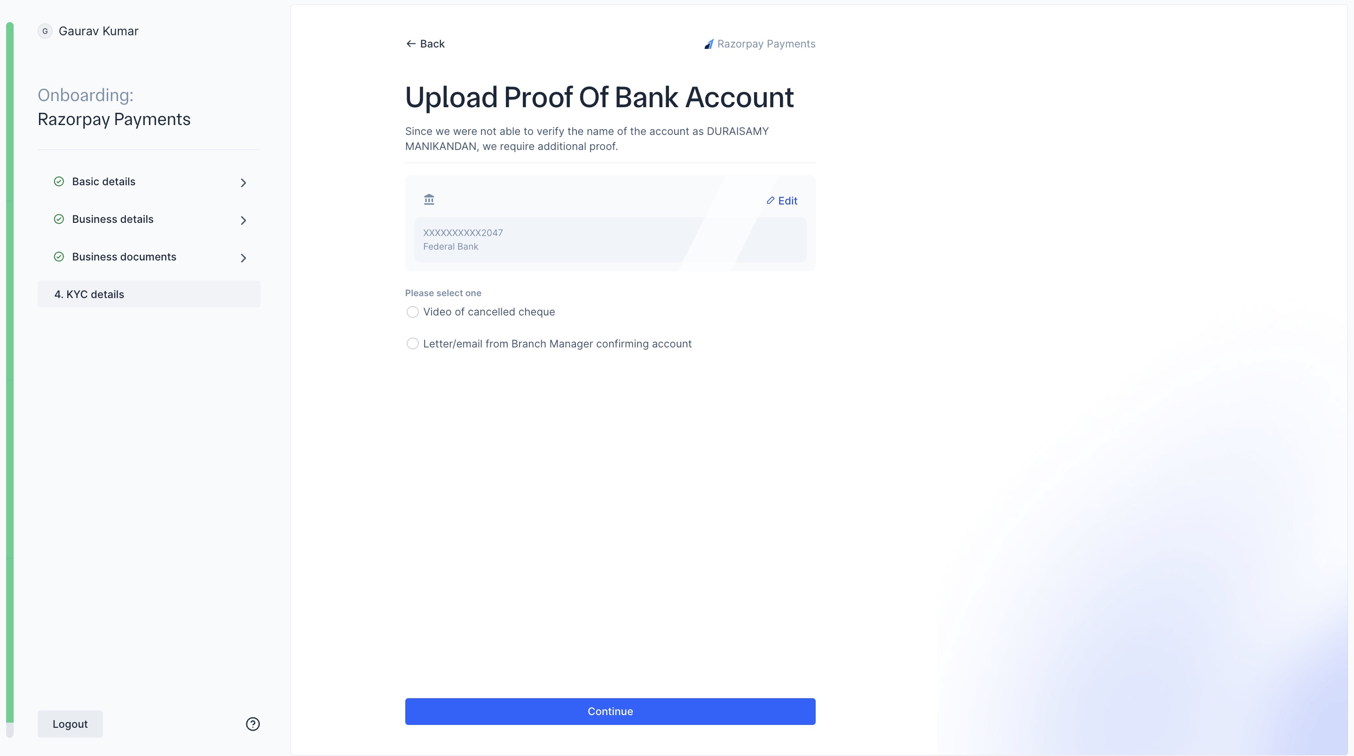Select Video of cancelled cheque option
Screen dimensions: 1354x756
coord(413,312)
